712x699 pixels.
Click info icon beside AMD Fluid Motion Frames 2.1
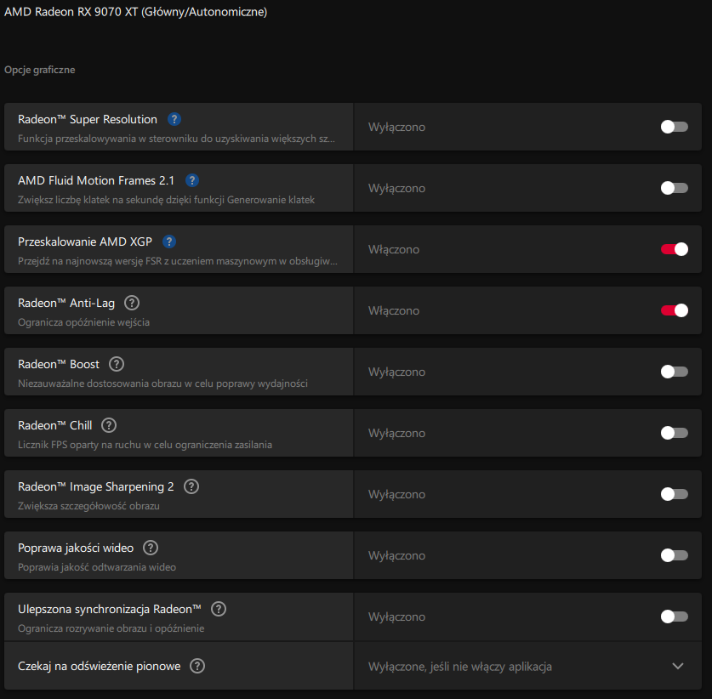192,180
